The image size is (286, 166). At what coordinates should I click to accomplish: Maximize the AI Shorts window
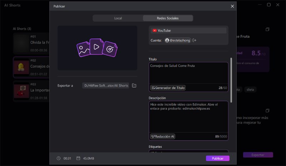pyautogui.click(x=269, y=5)
